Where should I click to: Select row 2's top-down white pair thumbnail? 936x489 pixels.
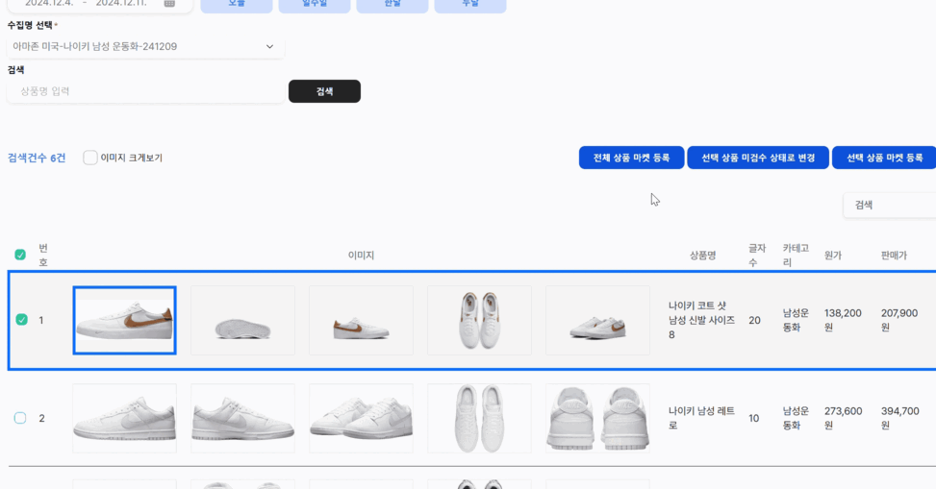[x=479, y=418]
